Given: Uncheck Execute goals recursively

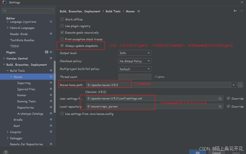Looking at the screenshot, I should tap(62, 32).
